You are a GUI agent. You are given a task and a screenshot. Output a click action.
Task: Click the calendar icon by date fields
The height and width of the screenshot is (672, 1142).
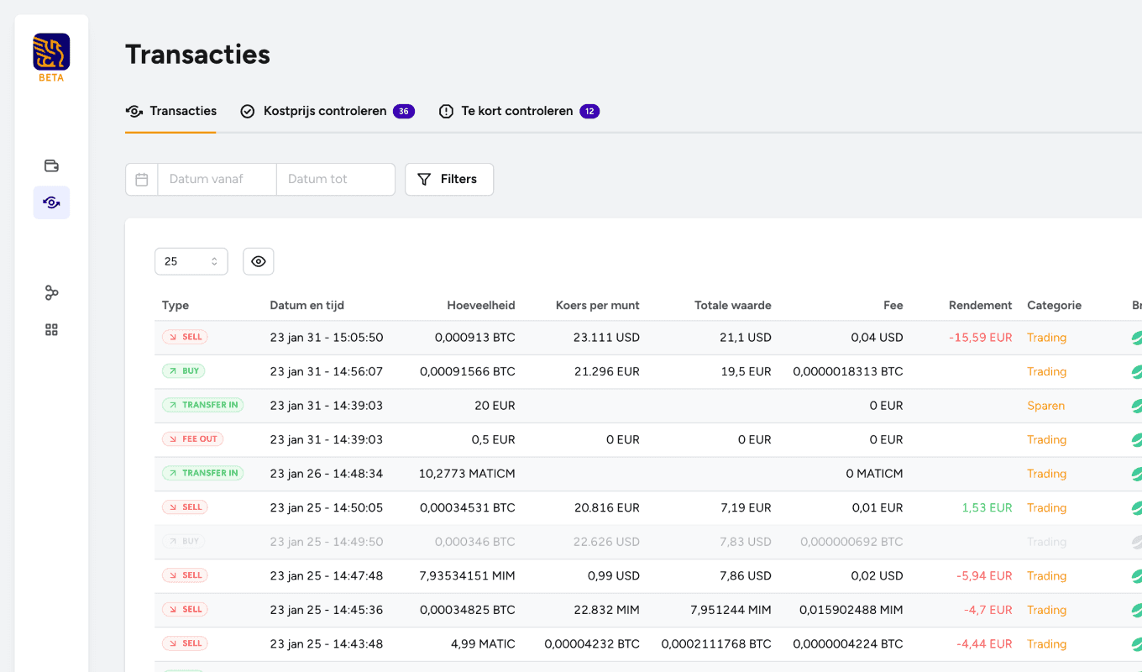click(x=142, y=179)
